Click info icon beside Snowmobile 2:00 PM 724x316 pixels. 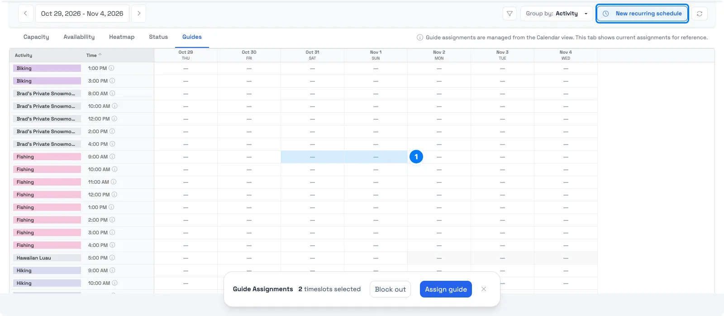(x=112, y=131)
